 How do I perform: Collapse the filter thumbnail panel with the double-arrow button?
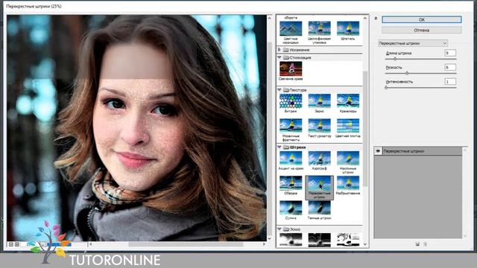click(x=376, y=19)
